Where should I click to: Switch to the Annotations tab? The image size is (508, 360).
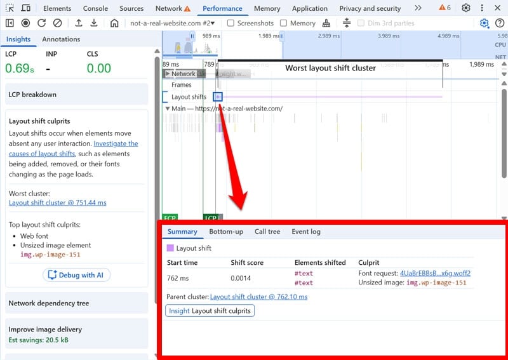point(61,39)
